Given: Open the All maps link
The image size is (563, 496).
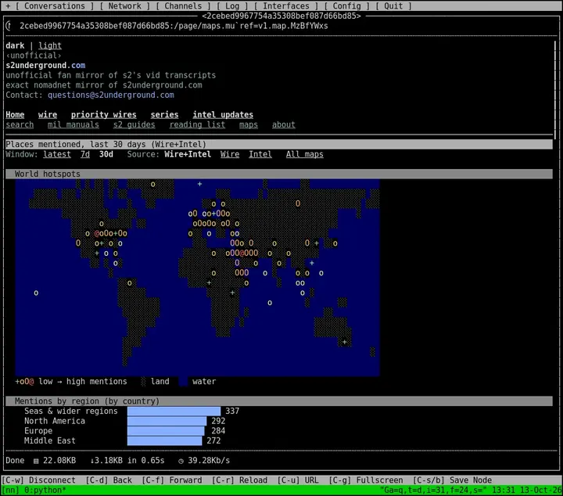Looking at the screenshot, I should (x=304, y=154).
